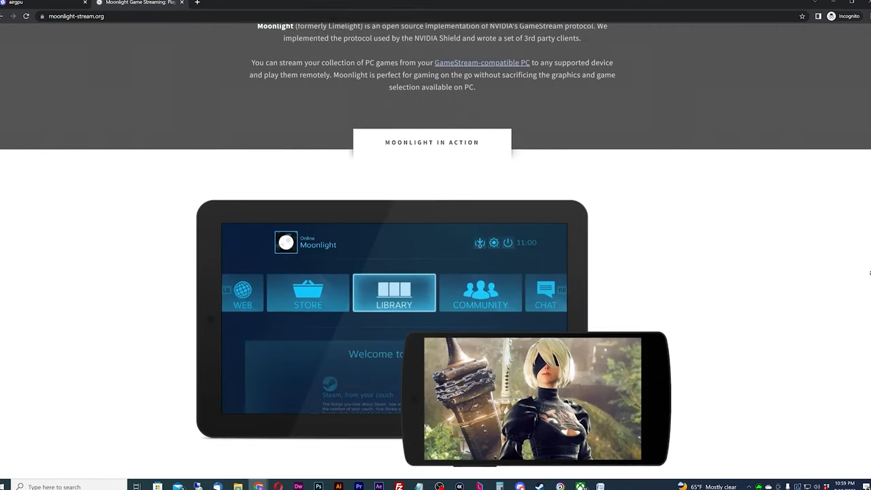Launch Adobe Premiere Pro from taskbar
This screenshot has width=871, height=490.
(x=359, y=486)
